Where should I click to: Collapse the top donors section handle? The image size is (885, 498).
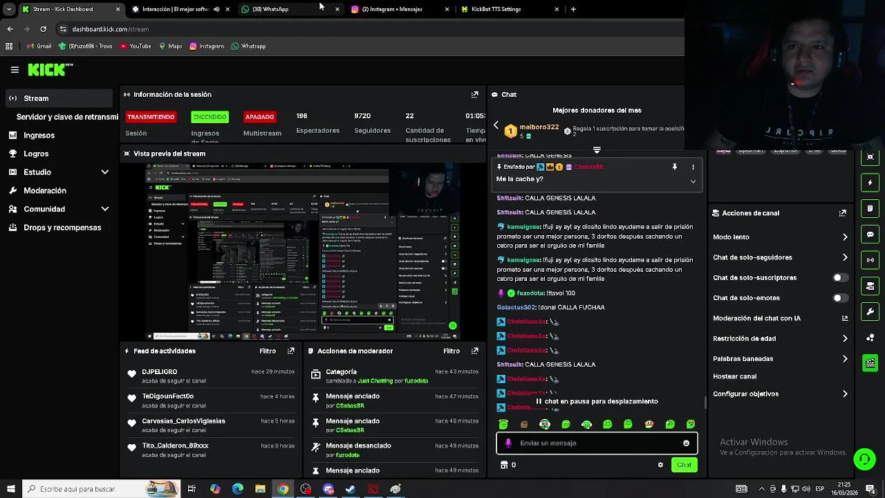[x=597, y=149]
